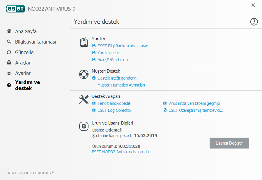Click the Bilgisayar taraması magnifier icon
262x180 pixels.
(9, 42)
